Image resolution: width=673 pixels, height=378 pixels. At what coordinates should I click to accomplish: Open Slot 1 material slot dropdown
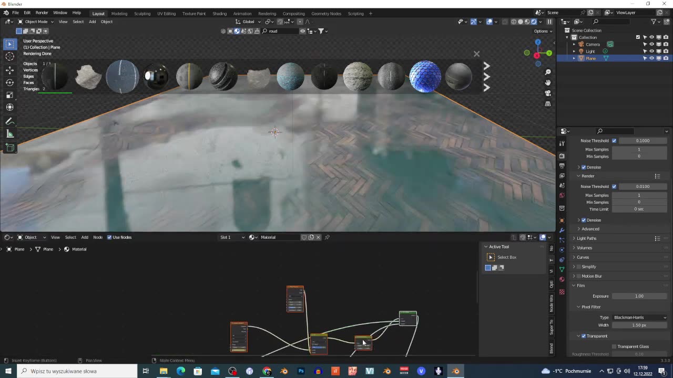coord(232,237)
